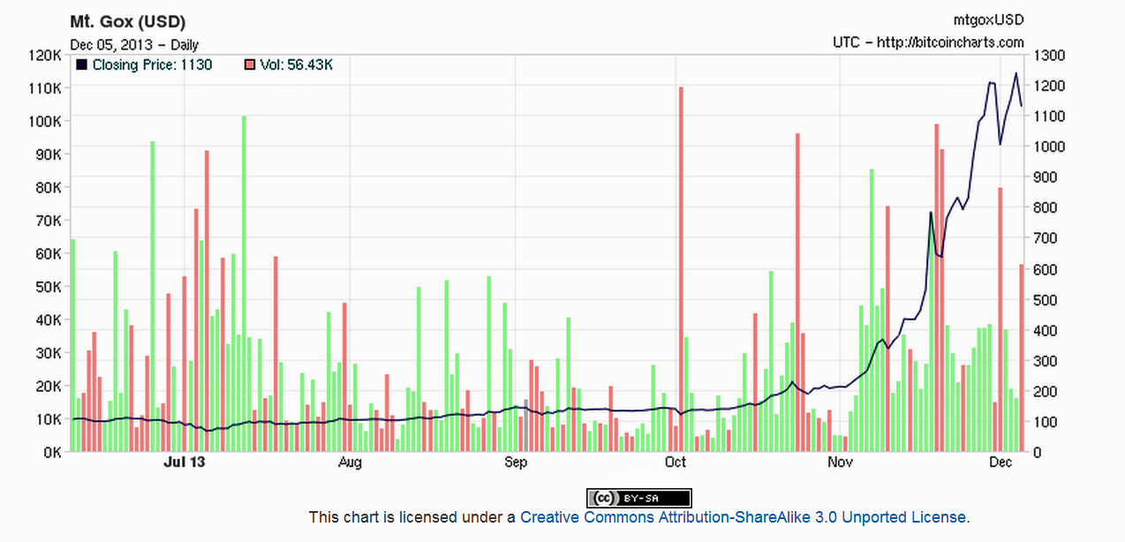Click the '0K' left axis label
The image size is (1125, 542).
[x=54, y=452]
